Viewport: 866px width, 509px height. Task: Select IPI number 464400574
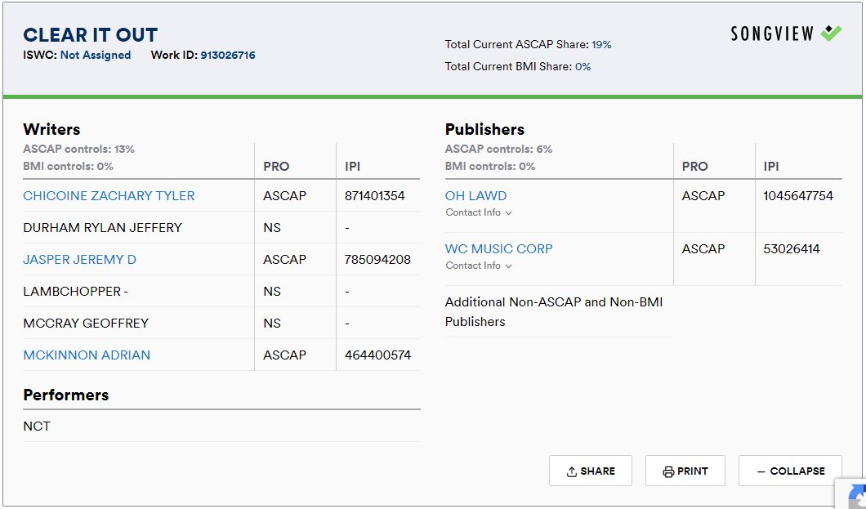377,355
